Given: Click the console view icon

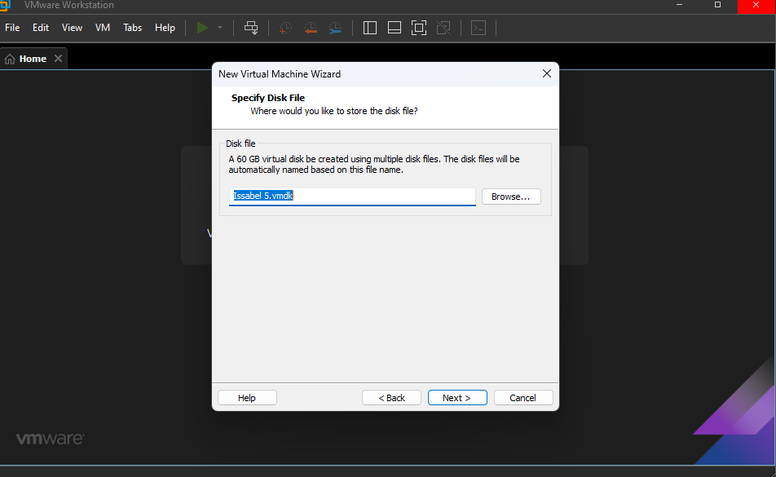Looking at the screenshot, I should (x=478, y=28).
